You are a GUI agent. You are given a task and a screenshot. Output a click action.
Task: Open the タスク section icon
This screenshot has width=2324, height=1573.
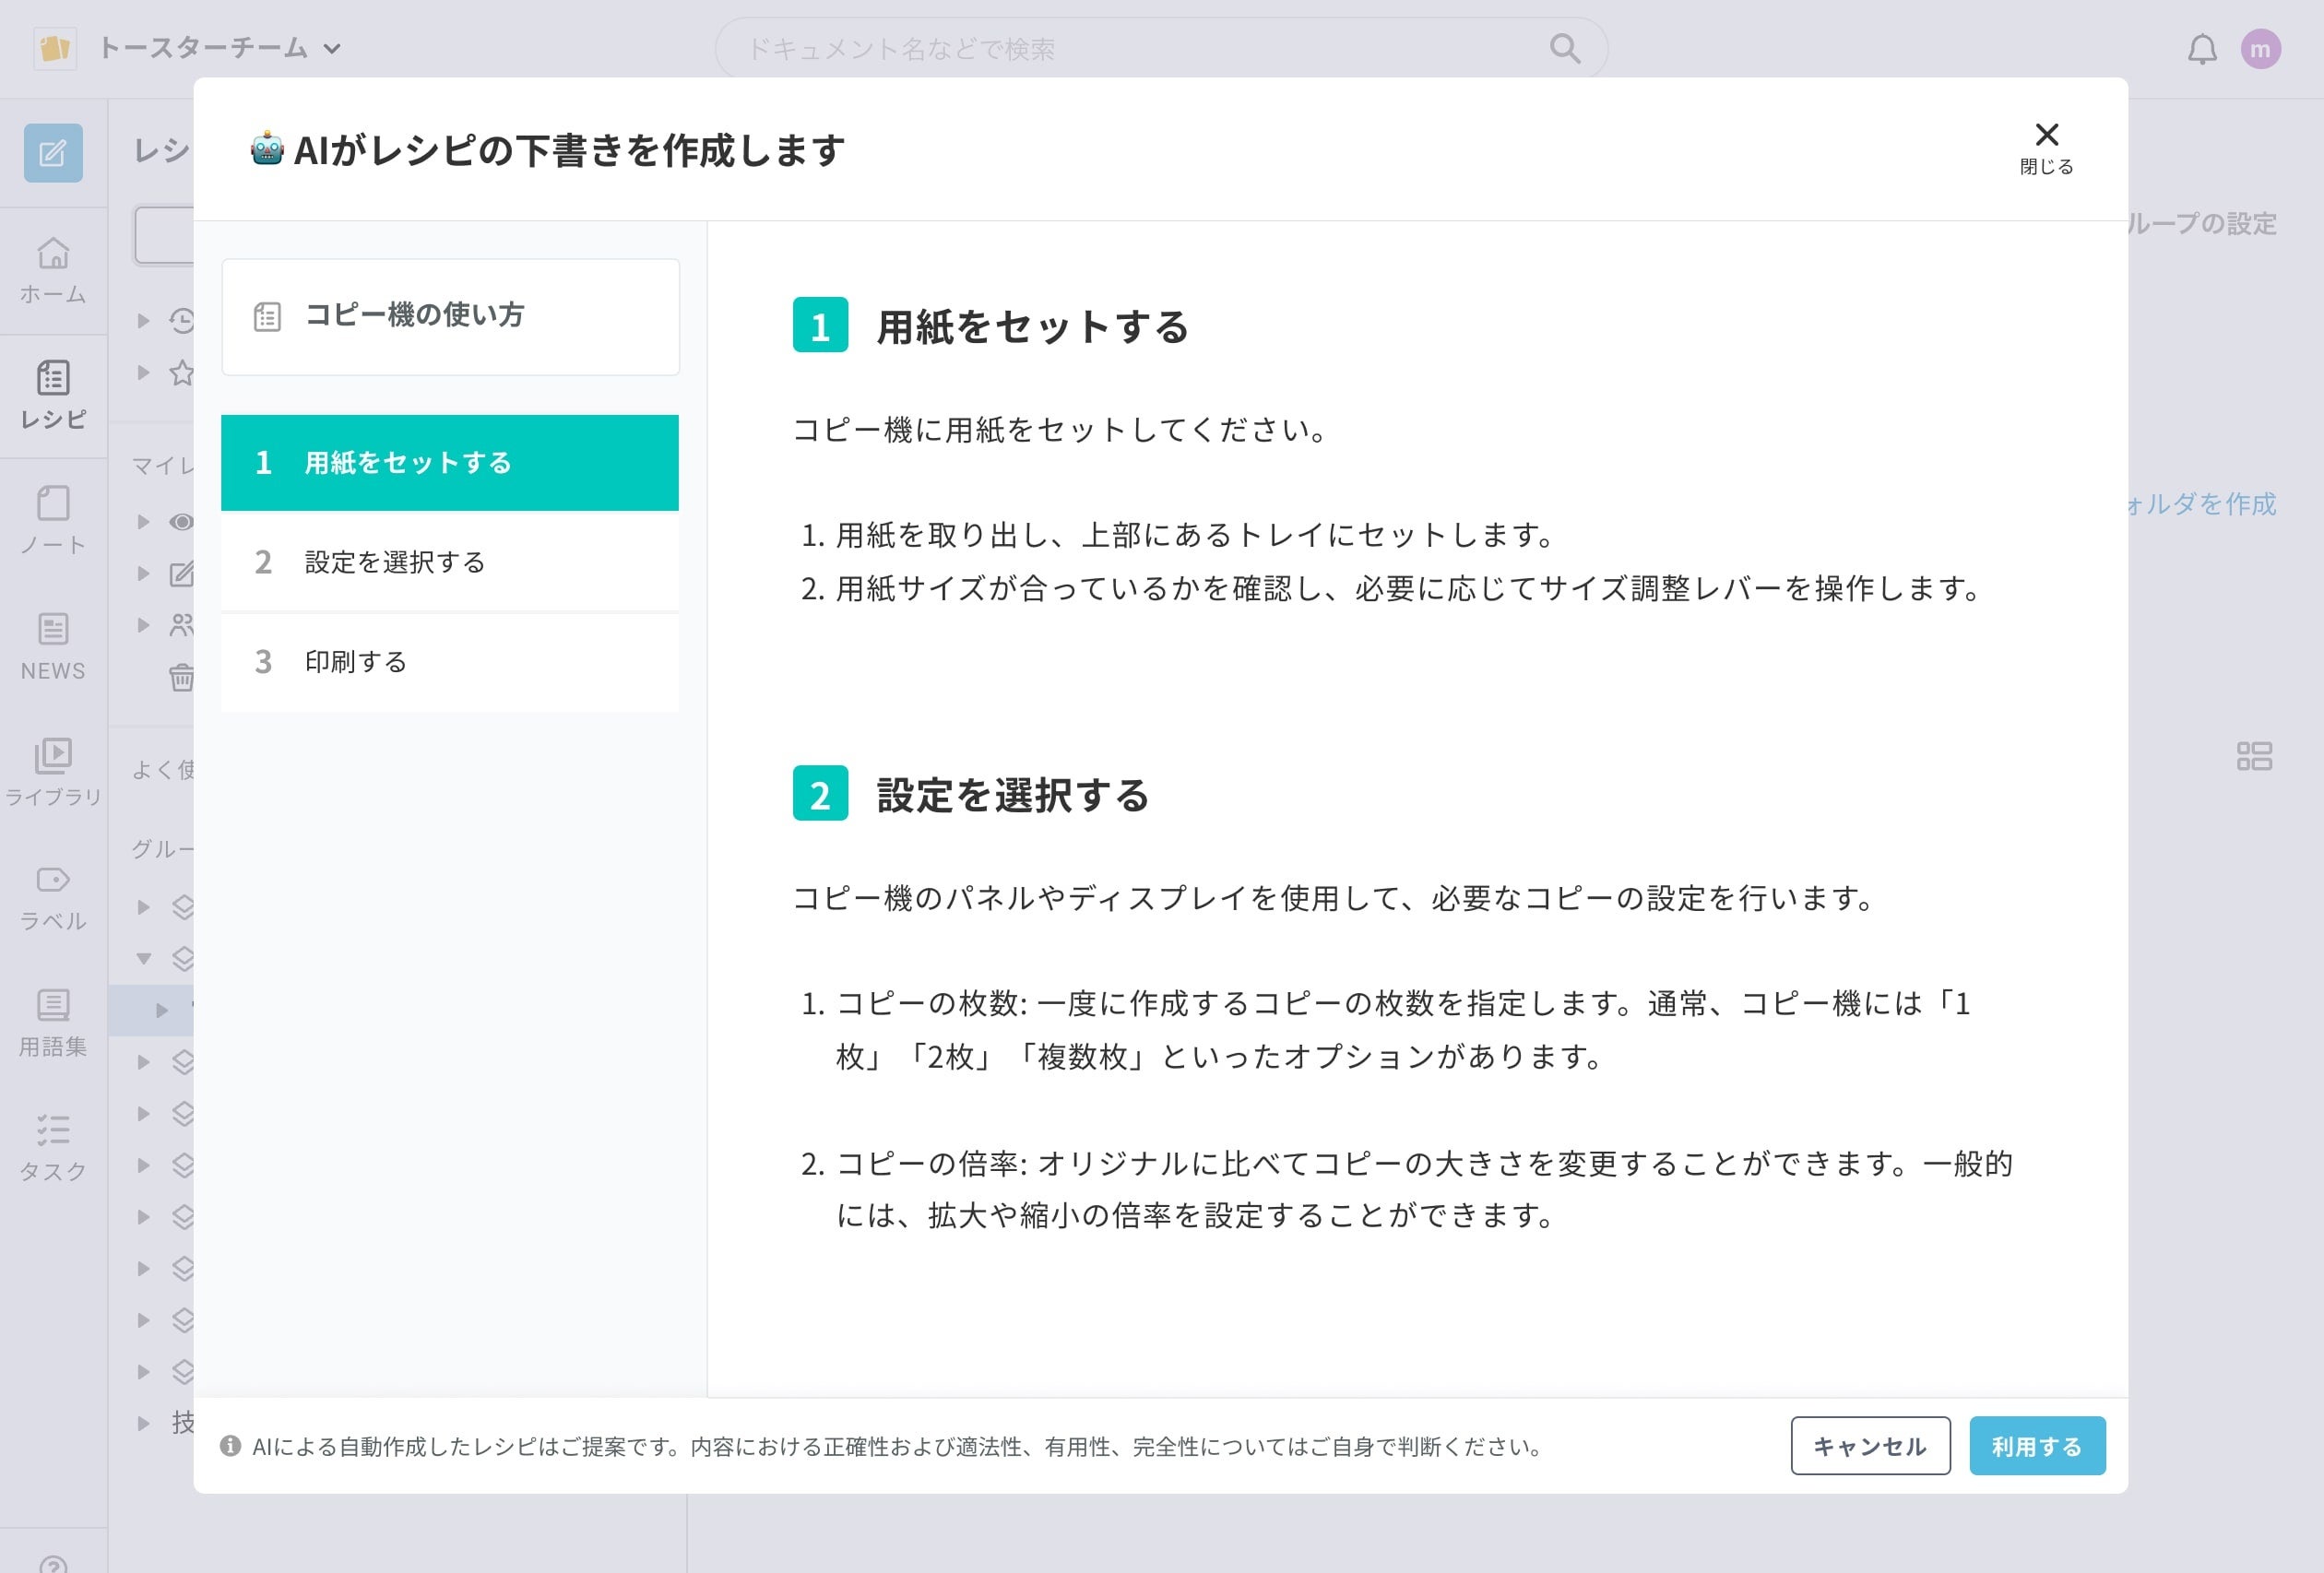pos(52,1145)
